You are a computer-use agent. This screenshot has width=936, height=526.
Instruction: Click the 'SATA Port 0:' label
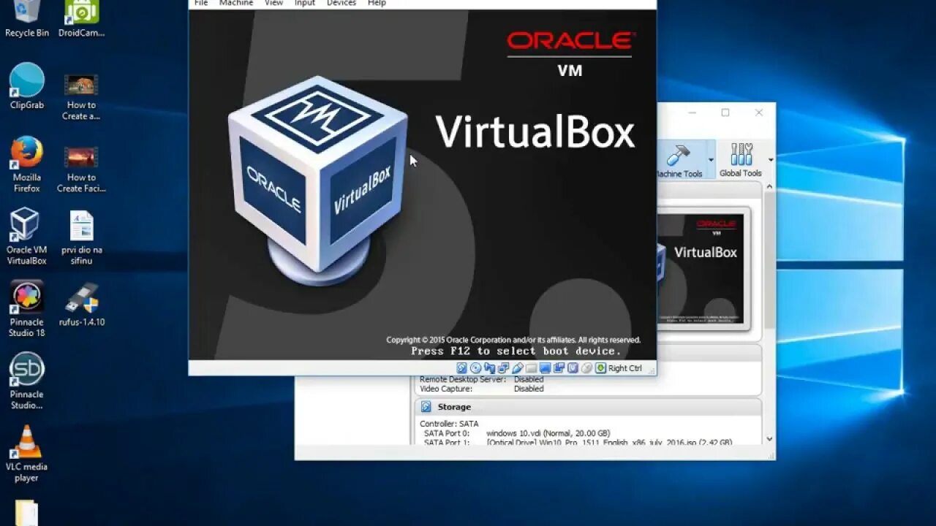447,433
